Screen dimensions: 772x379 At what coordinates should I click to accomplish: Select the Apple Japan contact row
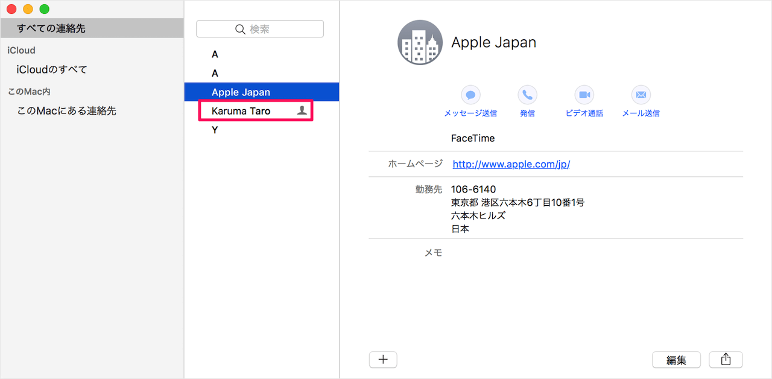point(262,92)
